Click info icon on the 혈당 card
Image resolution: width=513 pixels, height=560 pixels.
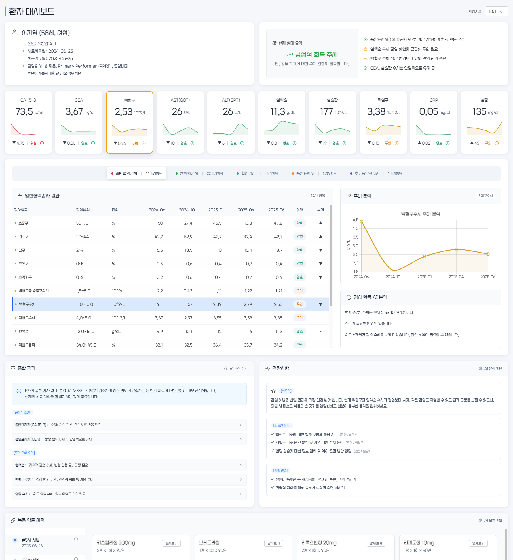click(497, 143)
